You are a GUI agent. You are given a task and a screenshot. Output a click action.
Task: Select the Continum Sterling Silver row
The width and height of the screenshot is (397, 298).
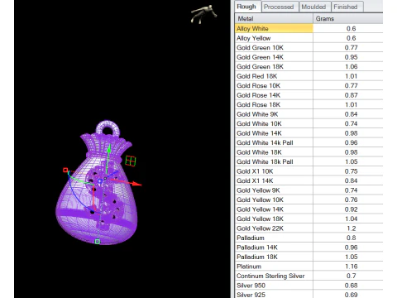(309, 276)
